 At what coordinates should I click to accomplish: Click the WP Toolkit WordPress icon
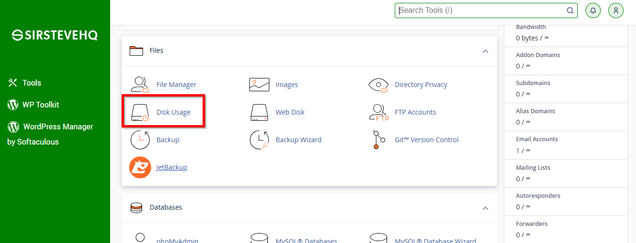13,105
